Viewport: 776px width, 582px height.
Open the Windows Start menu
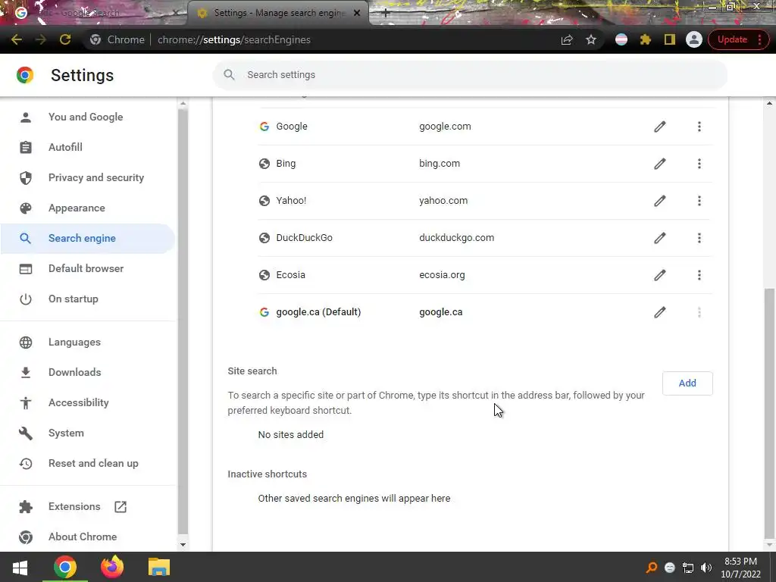pyautogui.click(x=20, y=567)
